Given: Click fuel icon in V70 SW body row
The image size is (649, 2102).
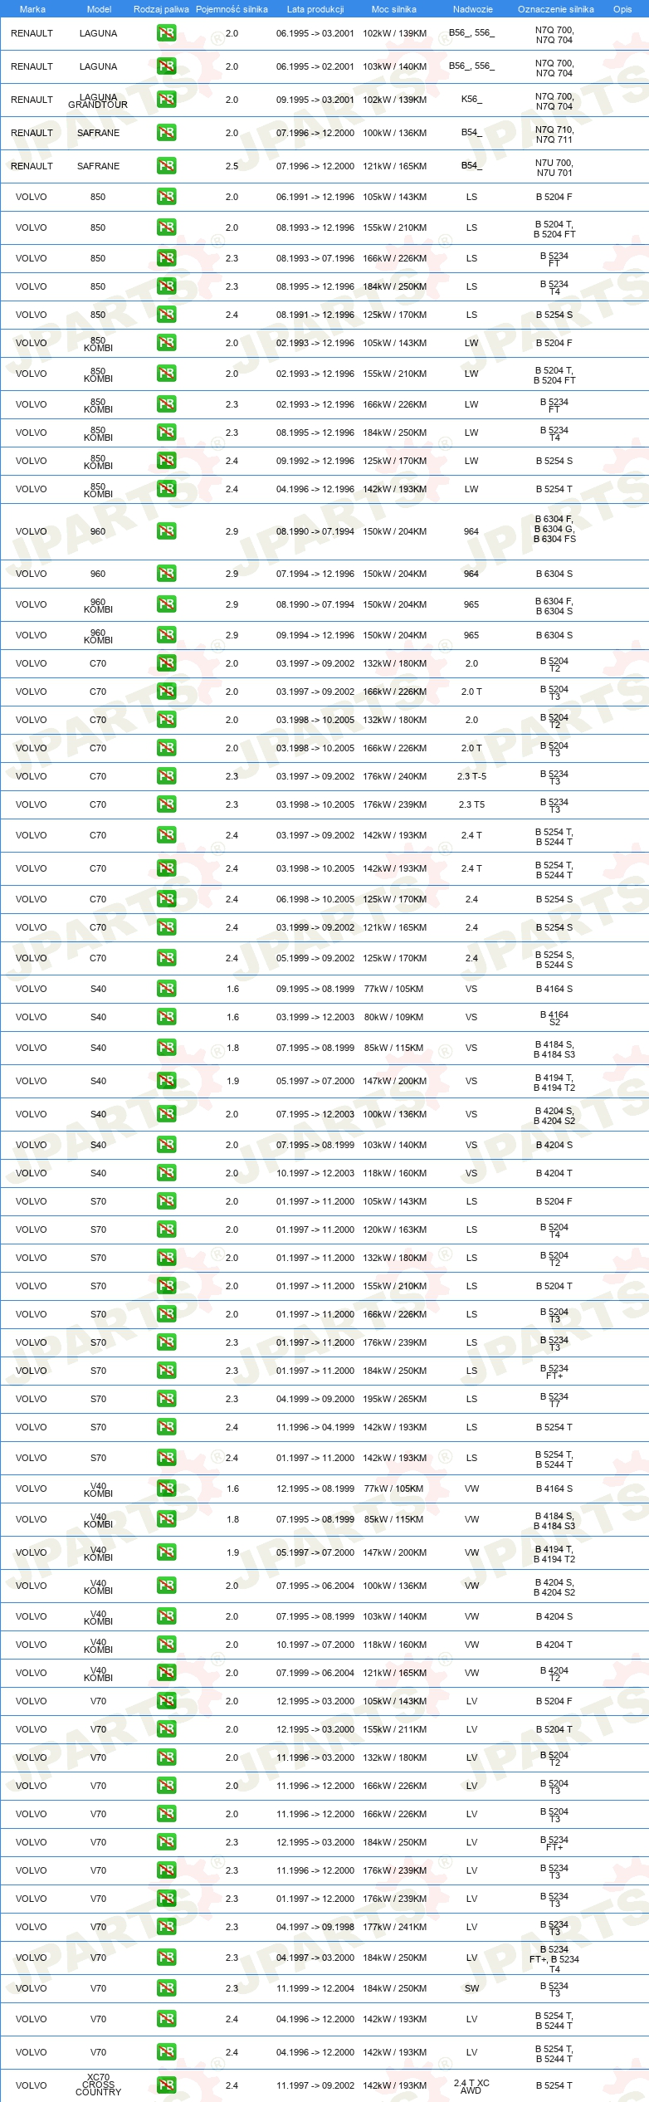Looking at the screenshot, I should pos(166,1988).
